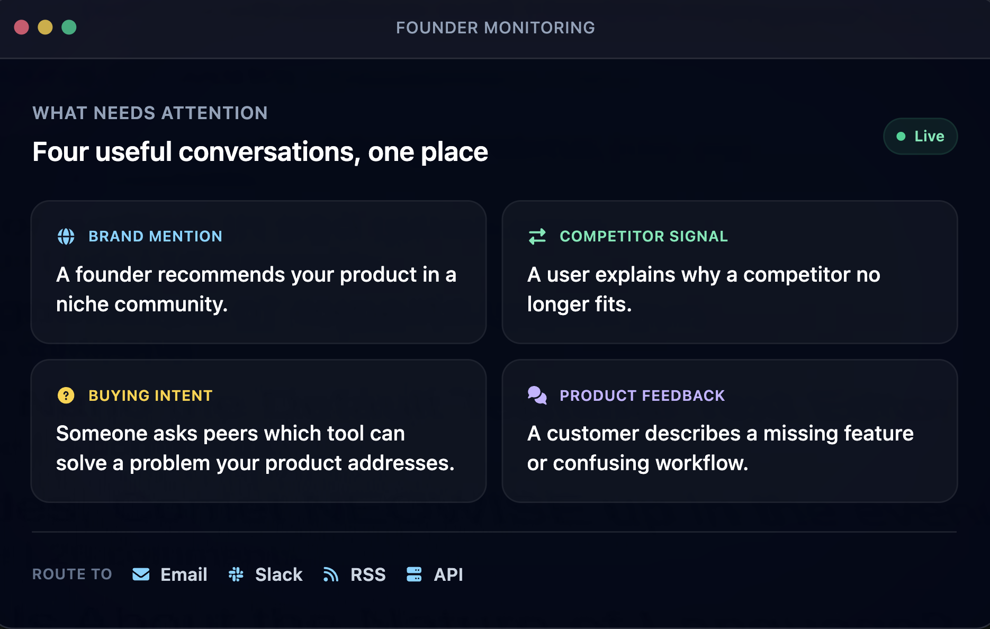Click the Competitor Signal label
The height and width of the screenshot is (629, 990).
point(644,236)
